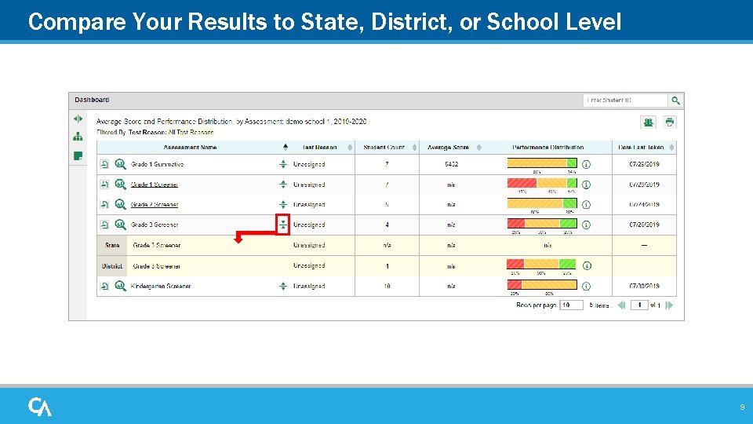Click the student ID search magnifier icon
Image resolution: width=753 pixels, height=424 pixels.
[x=675, y=101]
